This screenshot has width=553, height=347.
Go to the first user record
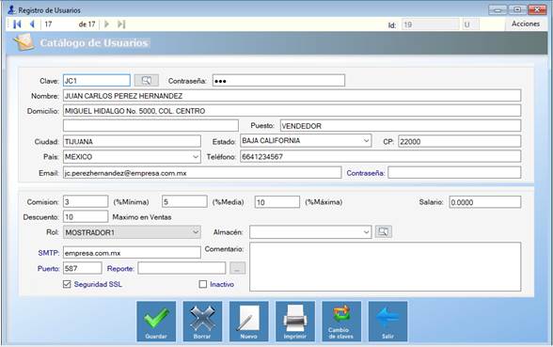point(17,24)
